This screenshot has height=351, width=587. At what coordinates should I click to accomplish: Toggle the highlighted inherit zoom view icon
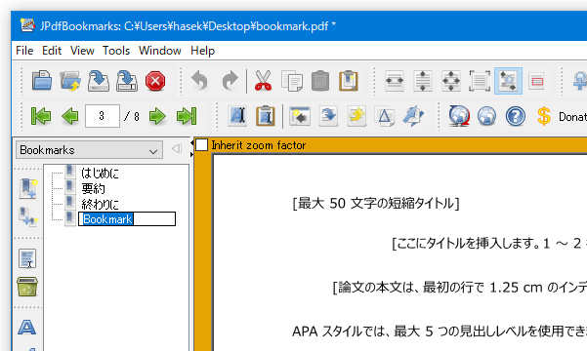(x=508, y=81)
